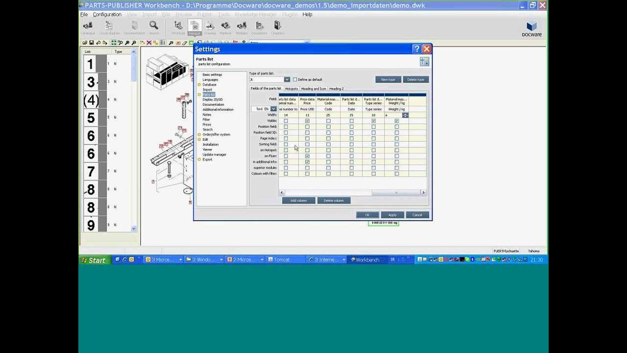Viewport: 627px width, 353px height.
Task: Click the width stepper arrows for Weight column
Action: [405, 115]
